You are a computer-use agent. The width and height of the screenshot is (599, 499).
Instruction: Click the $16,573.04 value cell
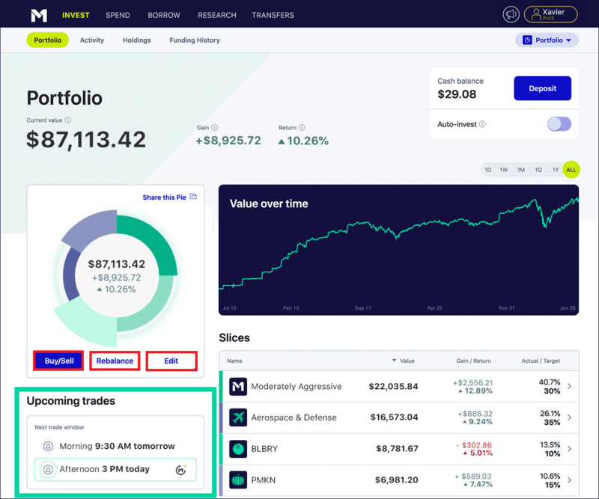click(395, 417)
